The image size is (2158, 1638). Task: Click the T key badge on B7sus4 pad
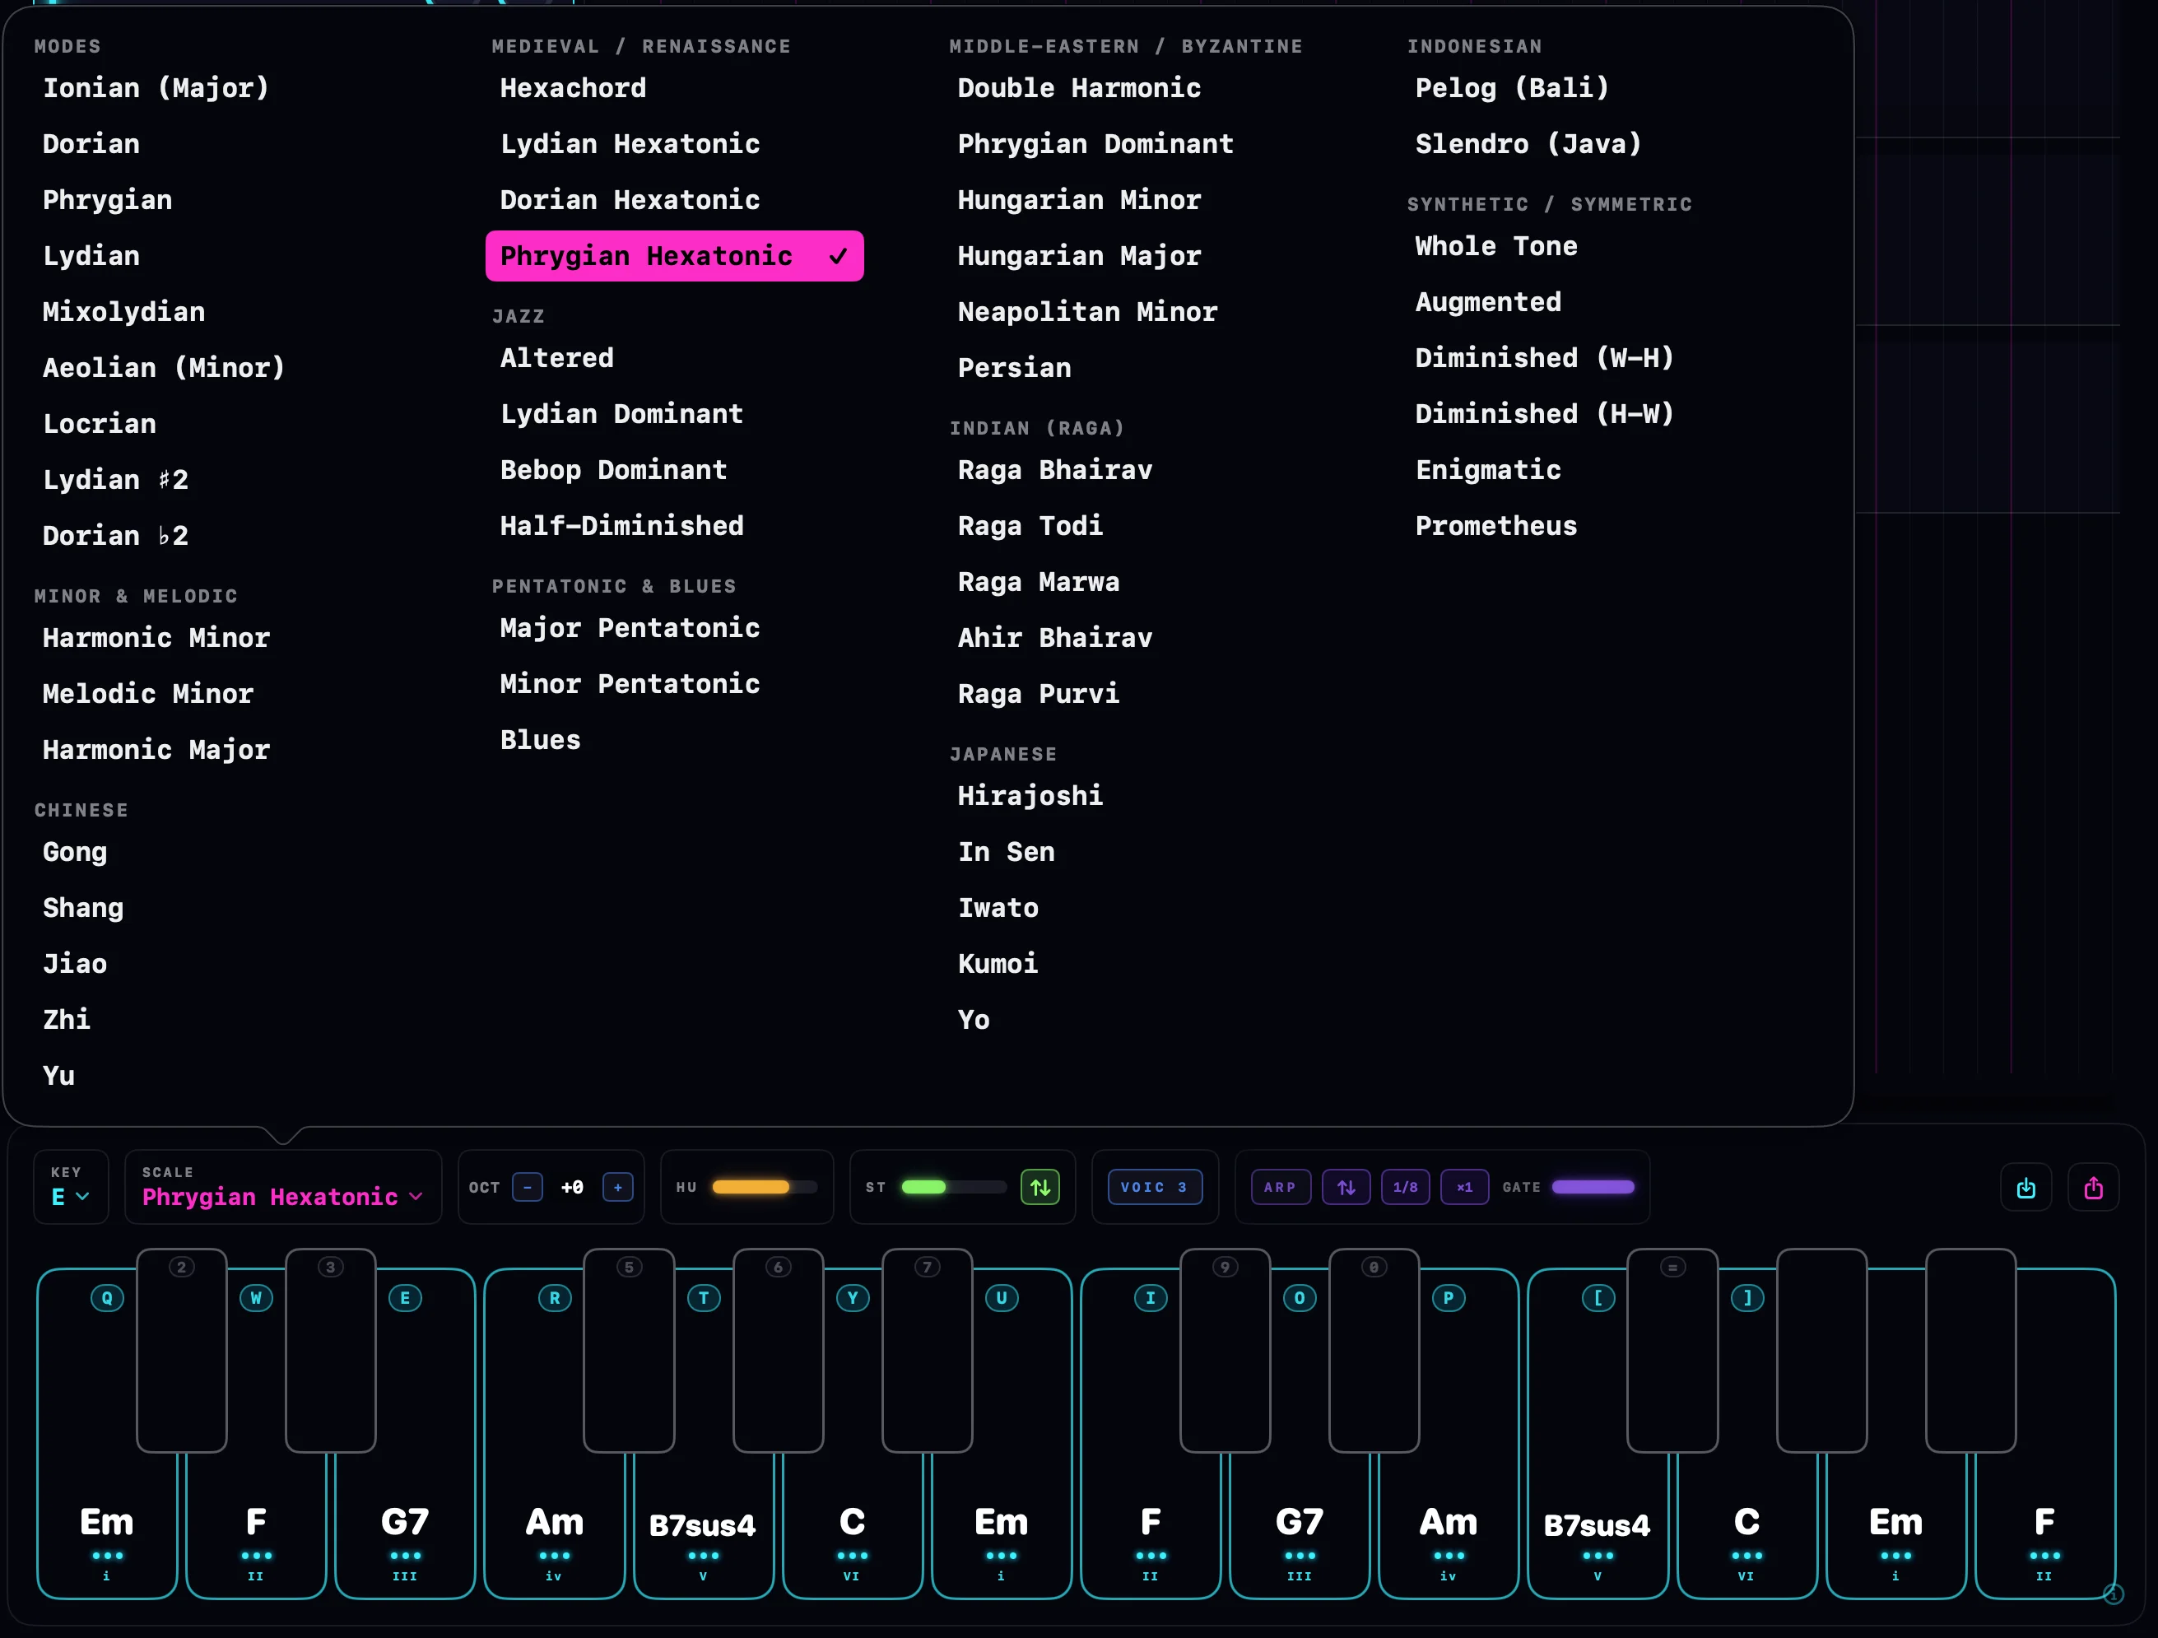(x=704, y=1297)
